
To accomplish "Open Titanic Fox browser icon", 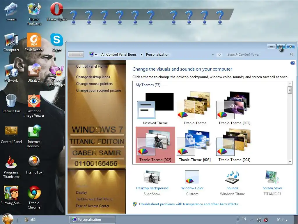I will click(34, 165).
